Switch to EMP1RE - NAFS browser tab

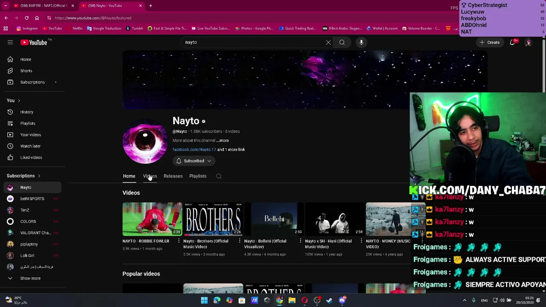coord(43,6)
